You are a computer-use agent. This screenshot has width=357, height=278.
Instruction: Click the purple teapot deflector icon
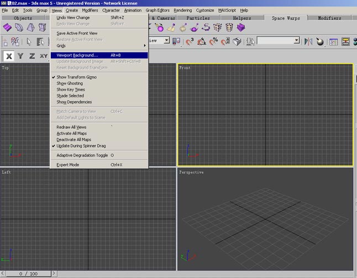pyautogui.click(x=195, y=28)
